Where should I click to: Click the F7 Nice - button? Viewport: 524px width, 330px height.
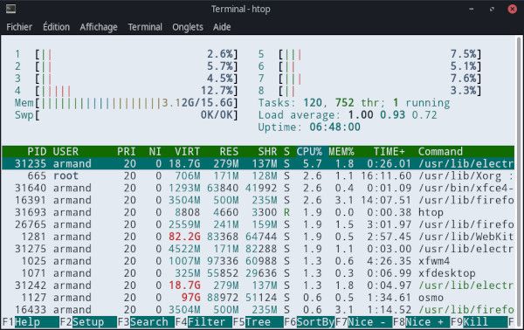point(364,322)
